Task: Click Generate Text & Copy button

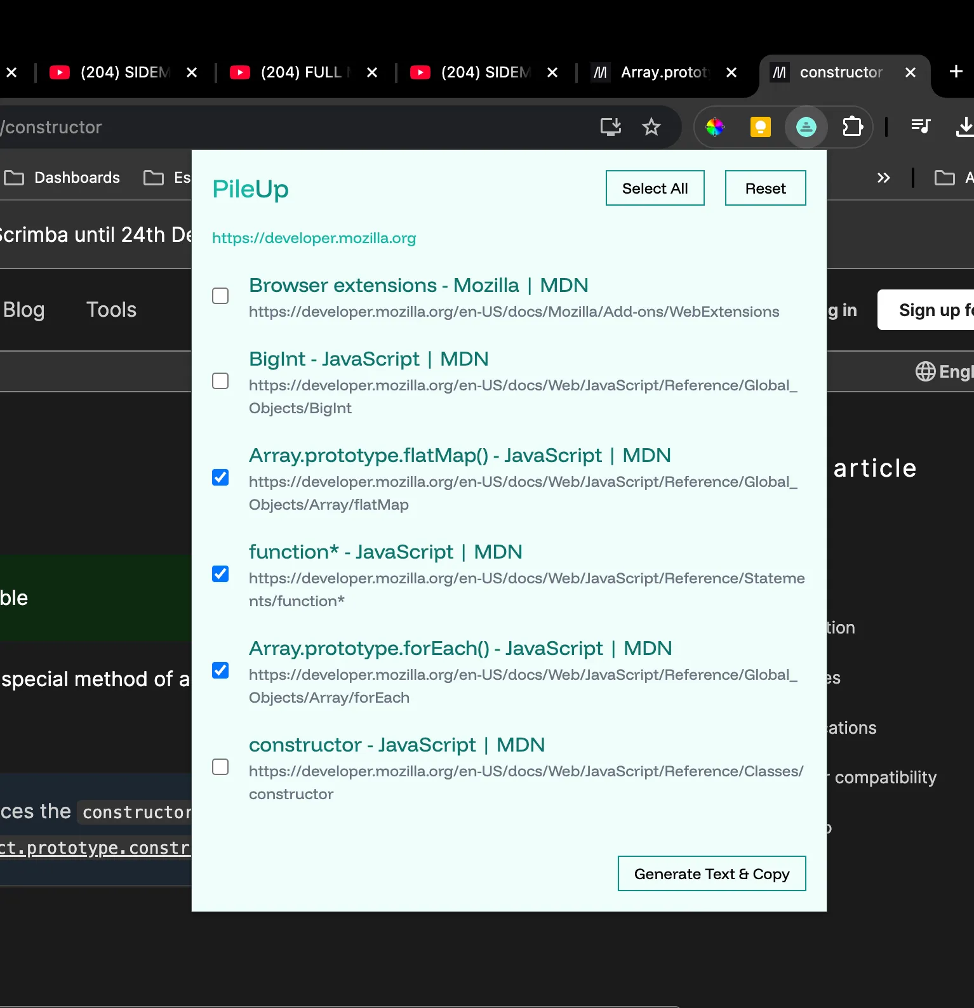Action: click(x=712, y=873)
